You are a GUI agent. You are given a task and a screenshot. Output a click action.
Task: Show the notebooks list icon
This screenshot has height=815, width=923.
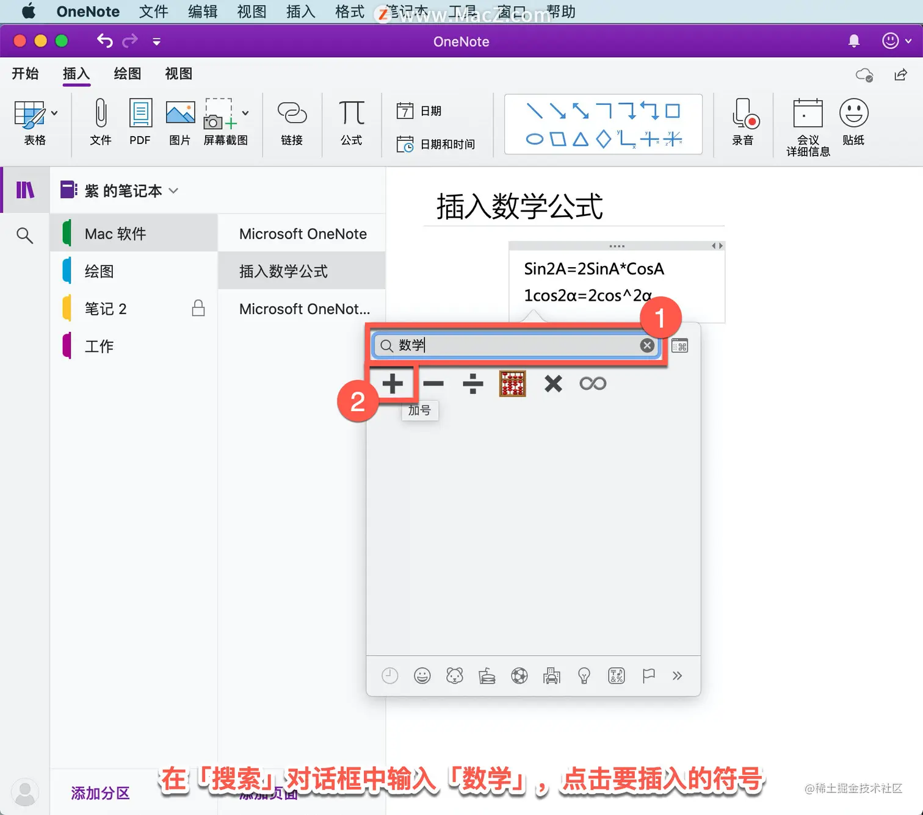click(25, 190)
